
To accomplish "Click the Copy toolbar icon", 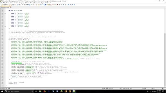I will [x=18, y=5].
